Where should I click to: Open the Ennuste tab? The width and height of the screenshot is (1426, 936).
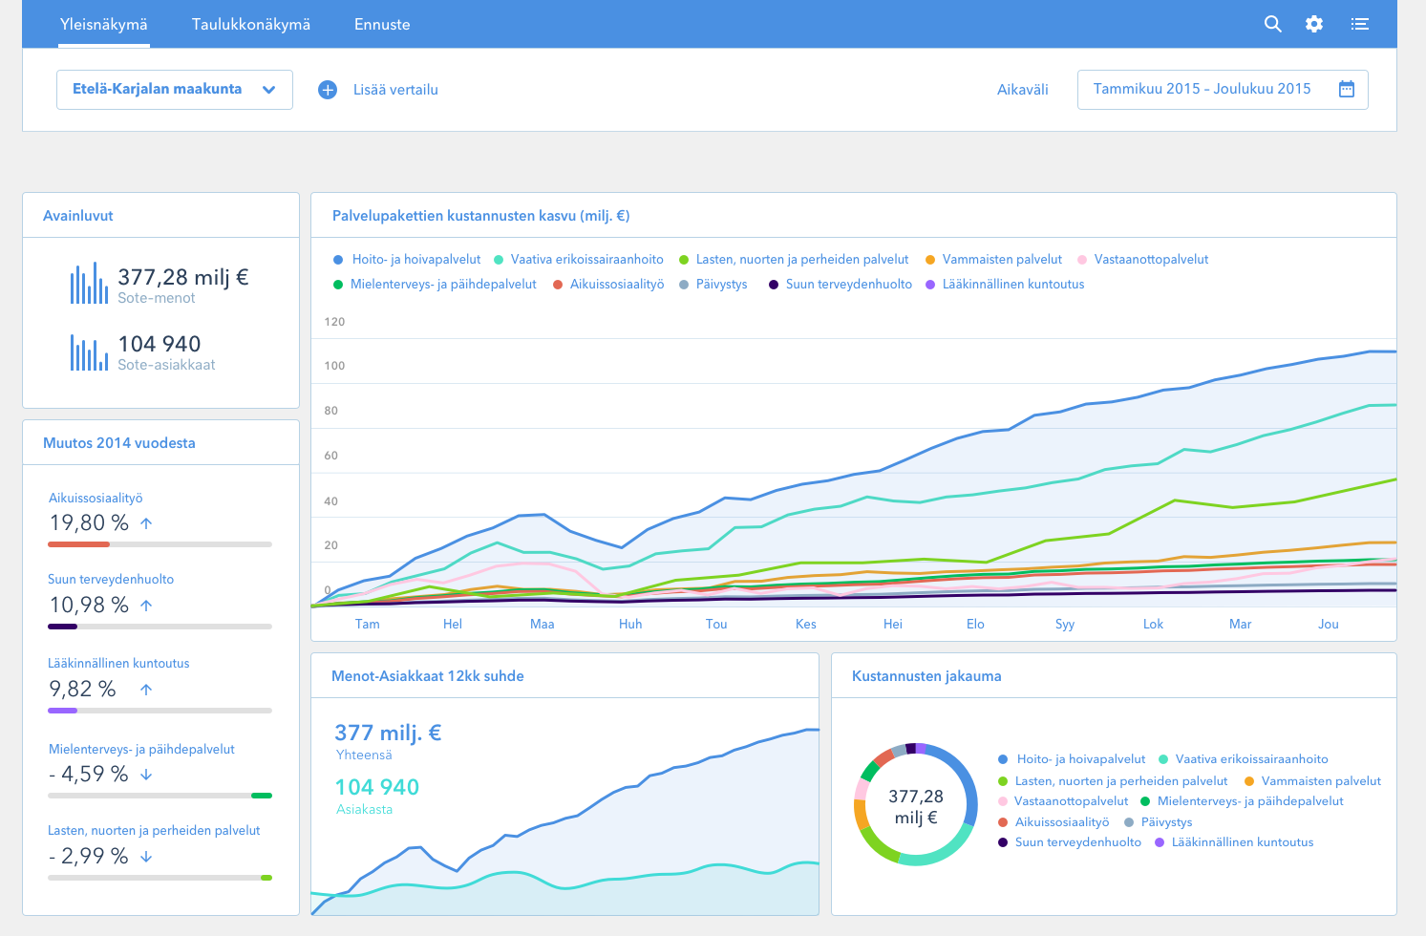tap(382, 24)
